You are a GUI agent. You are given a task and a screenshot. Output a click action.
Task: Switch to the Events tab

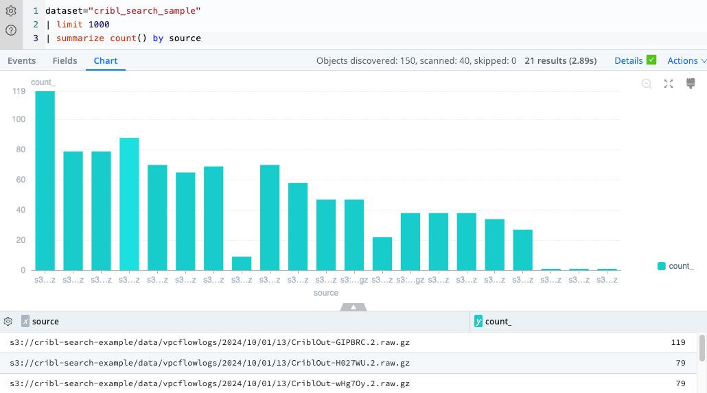click(22, 60)
